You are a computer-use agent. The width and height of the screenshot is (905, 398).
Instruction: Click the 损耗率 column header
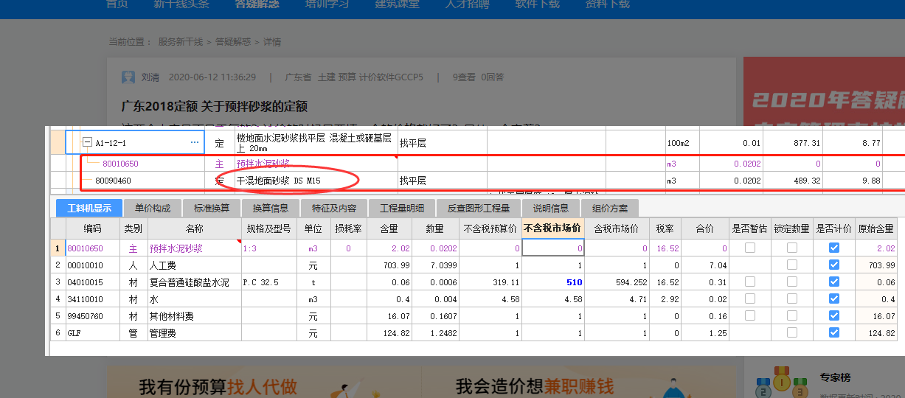pos(348,228)
